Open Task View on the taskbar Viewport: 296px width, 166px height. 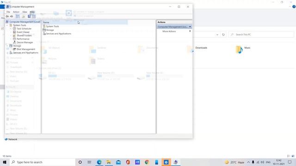89,162
